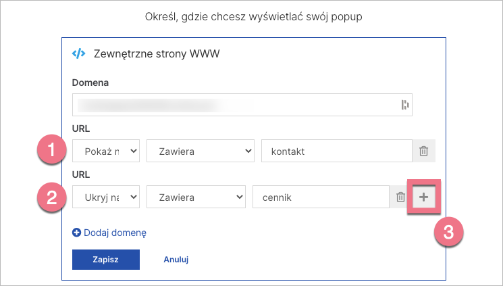Click the pink number 2 badge

point(53,197)
